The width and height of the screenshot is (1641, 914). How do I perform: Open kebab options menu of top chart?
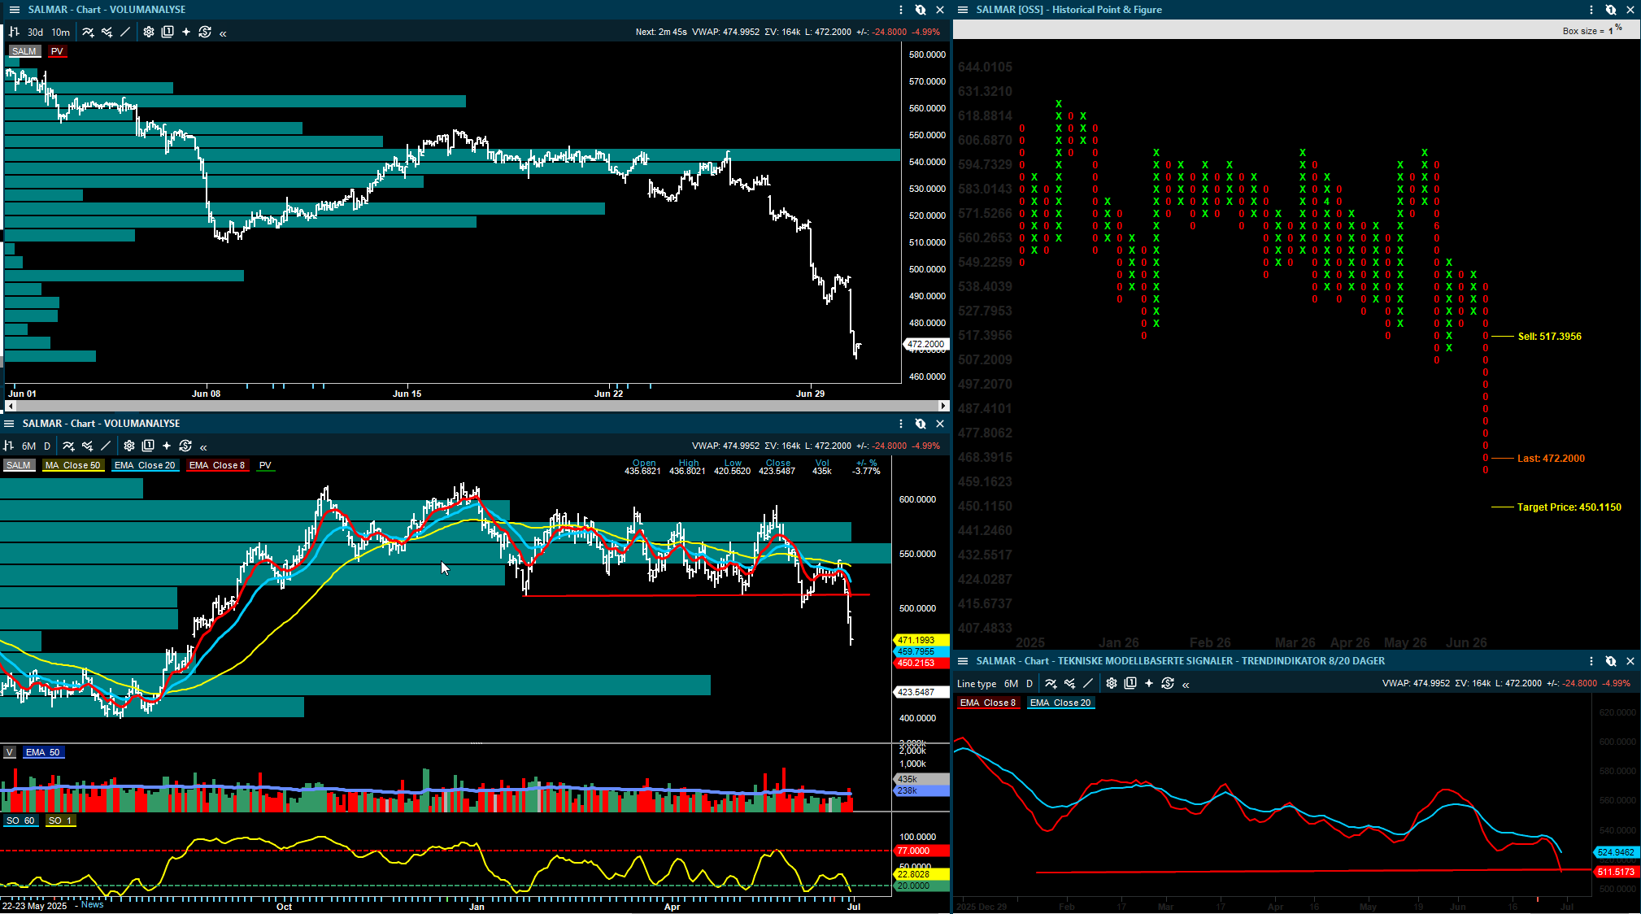[901, 10]
